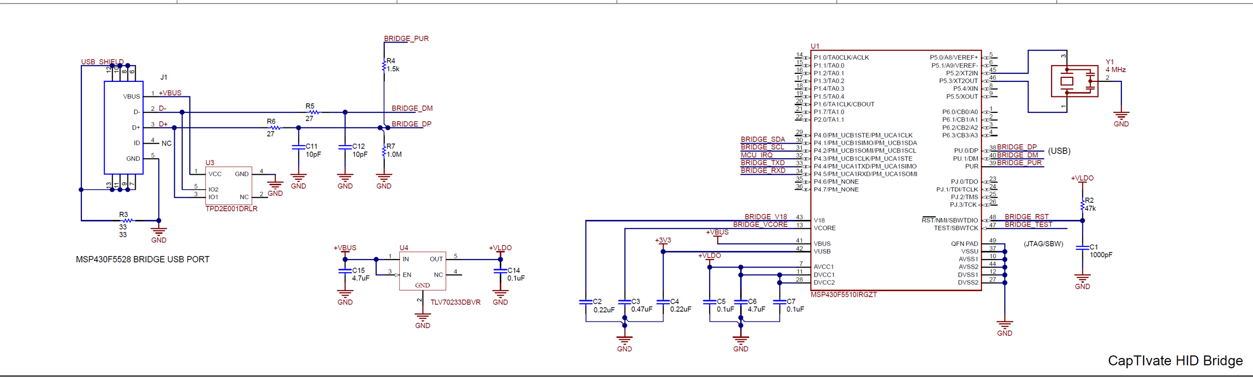Select the TLV70233DBVR part number

pos(455,302)
